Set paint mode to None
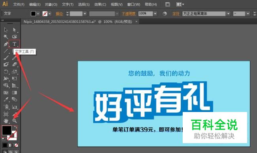This screenshot has height=153, width=257. click(16, 145)
